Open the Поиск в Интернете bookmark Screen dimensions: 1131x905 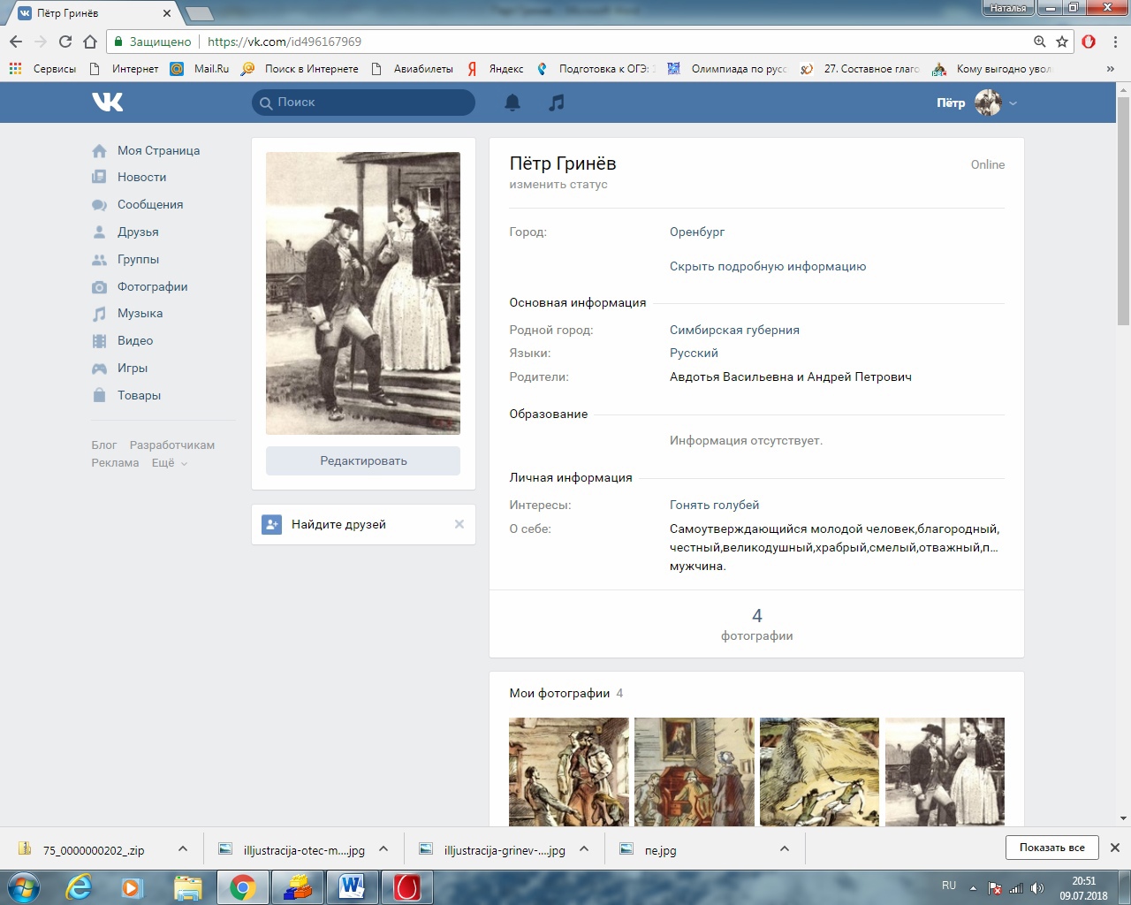pyautogui.click(x=300, y=69)
